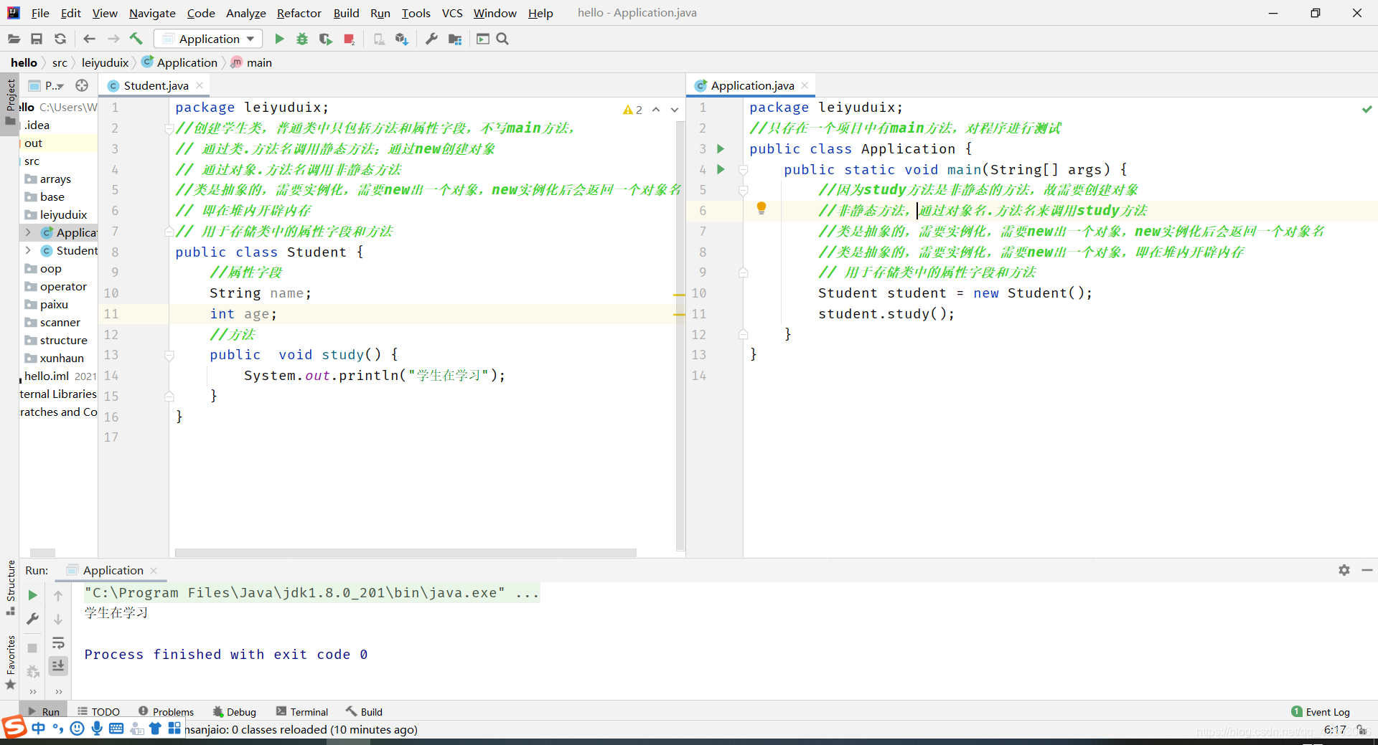The width and height of the screenshot is (1378, 745).
Task: Select the operator folder in project tree
Action: point(63,287)
